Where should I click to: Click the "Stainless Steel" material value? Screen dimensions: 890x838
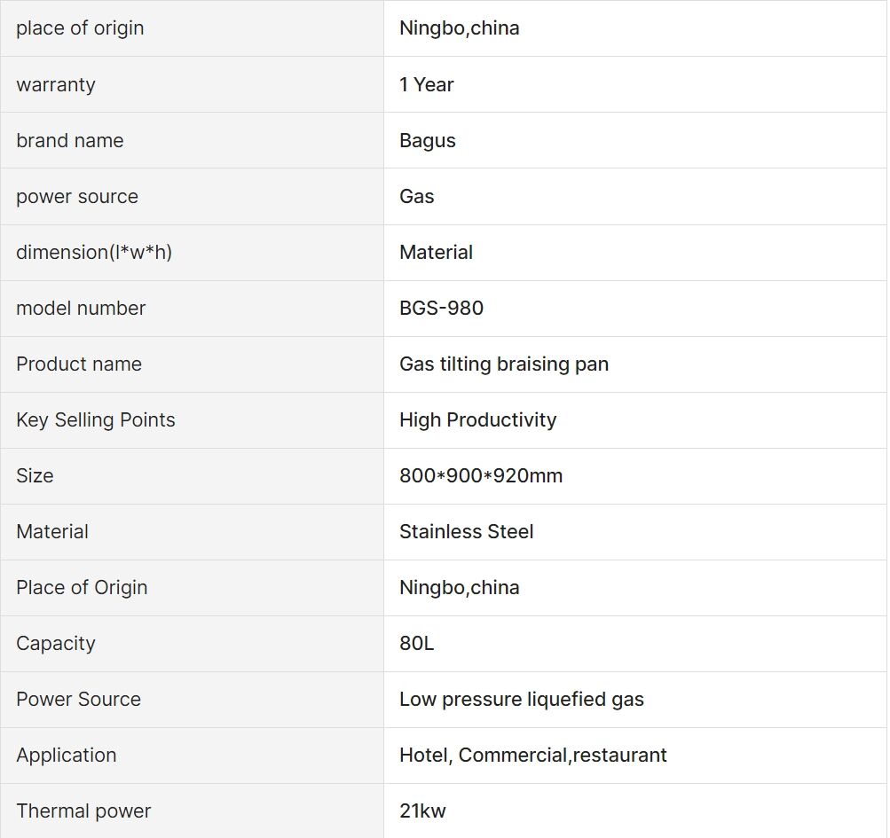coord(467,532)
